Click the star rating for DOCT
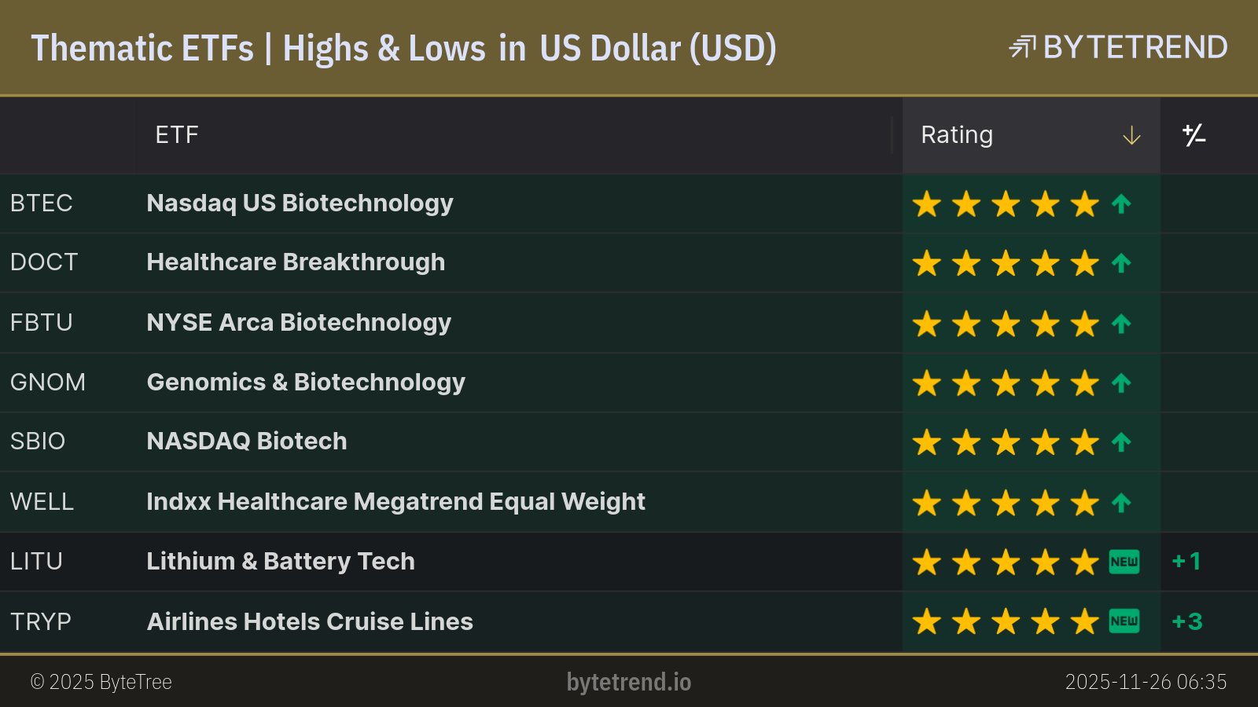The height and width of the screenshot is (707, 1258). [1005, 263]
